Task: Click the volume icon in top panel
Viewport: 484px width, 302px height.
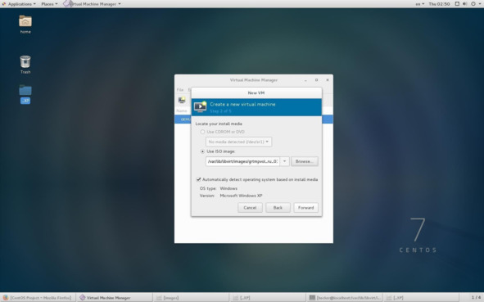Action: point(465,4)
